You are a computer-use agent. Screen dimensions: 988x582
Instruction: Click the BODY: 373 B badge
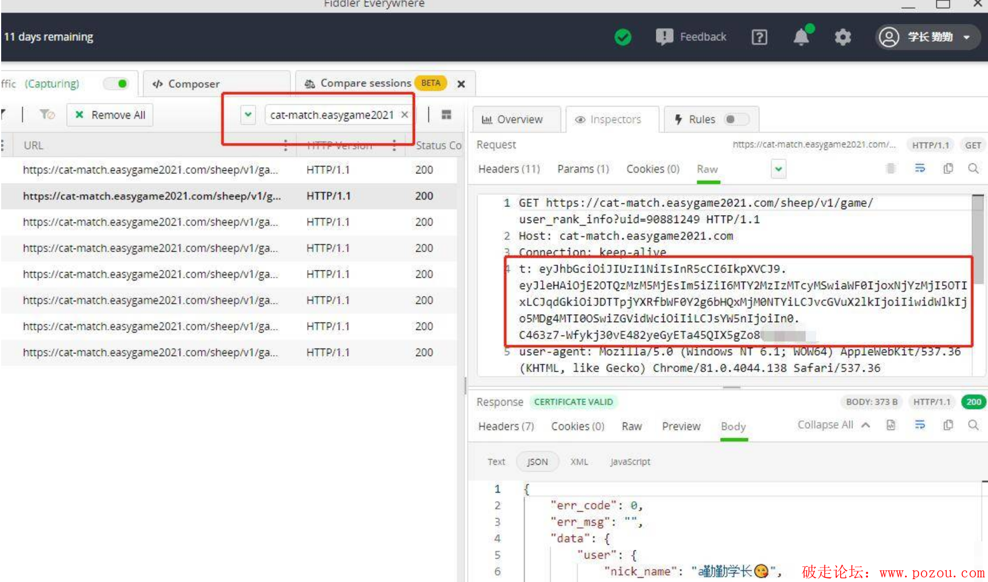click(x=871, y=402)
